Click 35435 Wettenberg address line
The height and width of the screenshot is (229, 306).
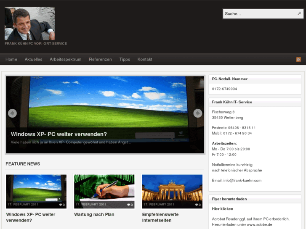point(228,118)
